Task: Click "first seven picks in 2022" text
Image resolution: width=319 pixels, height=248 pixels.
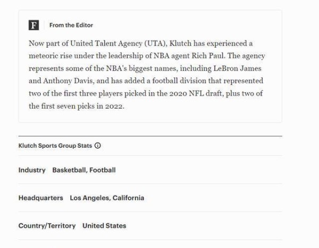Action: pos(76,107)
